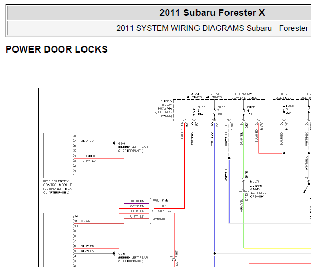Click the 'POWER DOOR LOCKS' heading

[x=57, y=49]
